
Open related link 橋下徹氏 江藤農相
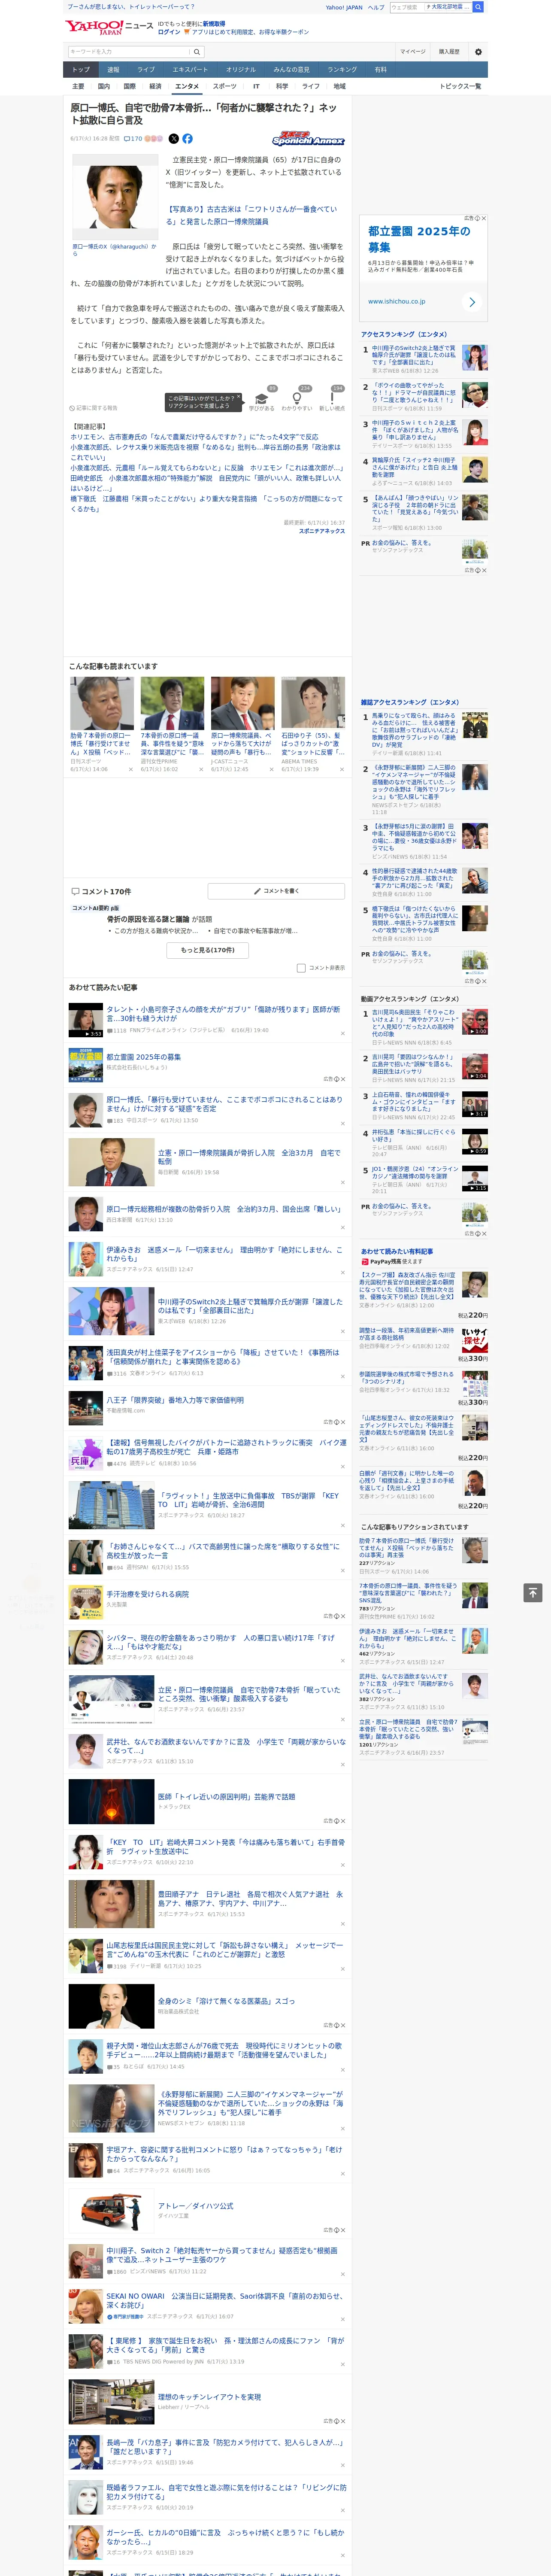[206, 503]
